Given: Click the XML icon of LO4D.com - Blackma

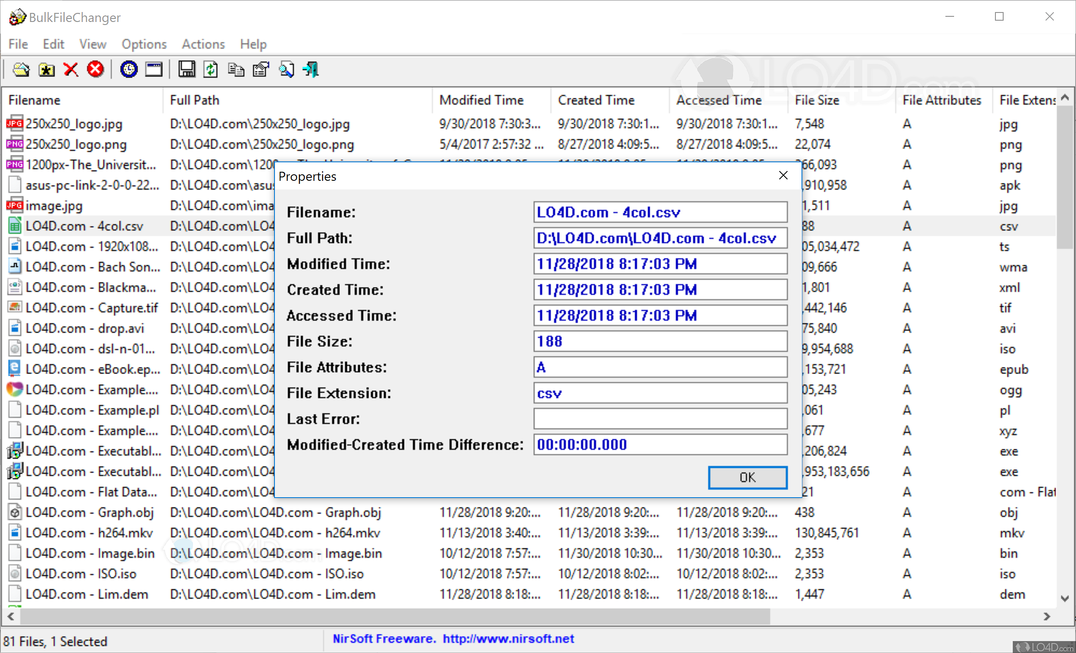Looking at the screenshot, I should (14, 287).
